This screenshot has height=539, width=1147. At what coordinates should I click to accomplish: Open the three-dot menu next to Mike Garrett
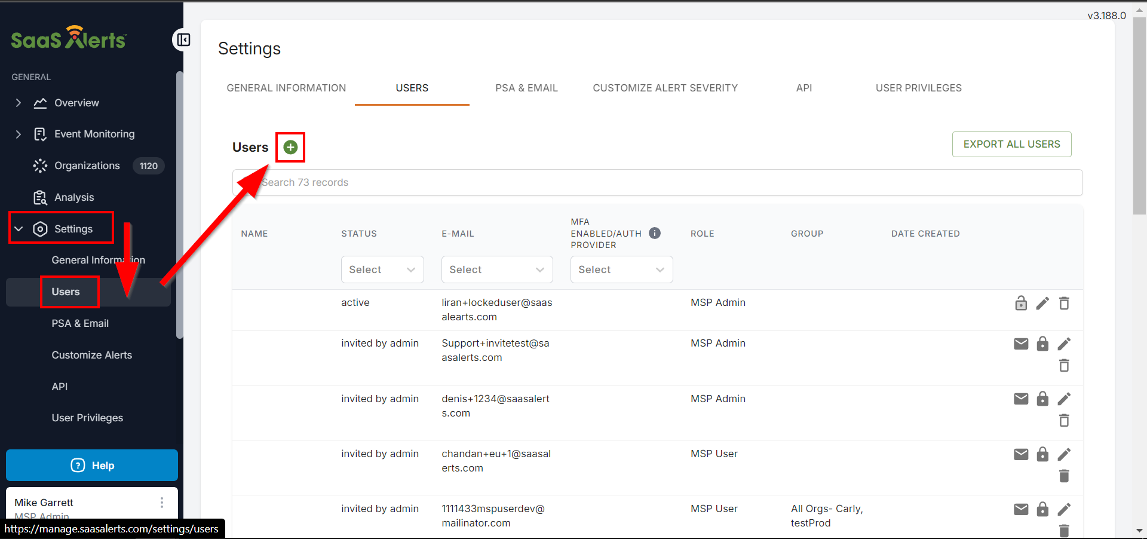click(162, 503)
